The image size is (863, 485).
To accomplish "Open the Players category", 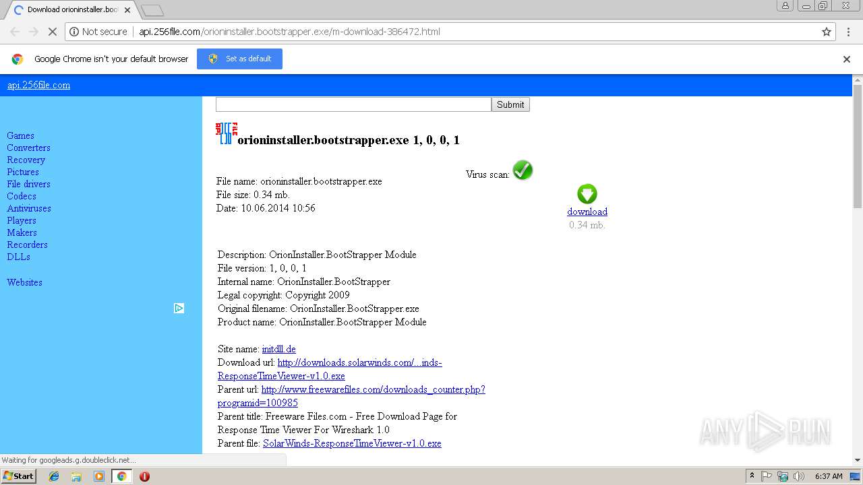I will click(x=22, y=220).
